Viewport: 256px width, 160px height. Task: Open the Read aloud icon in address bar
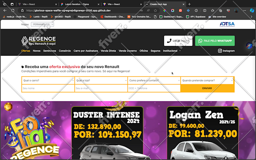(148, 11)
